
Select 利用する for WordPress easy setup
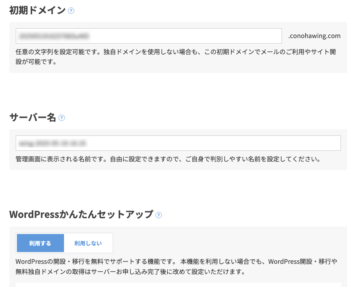pyautogui.click(x=40, y=243)
